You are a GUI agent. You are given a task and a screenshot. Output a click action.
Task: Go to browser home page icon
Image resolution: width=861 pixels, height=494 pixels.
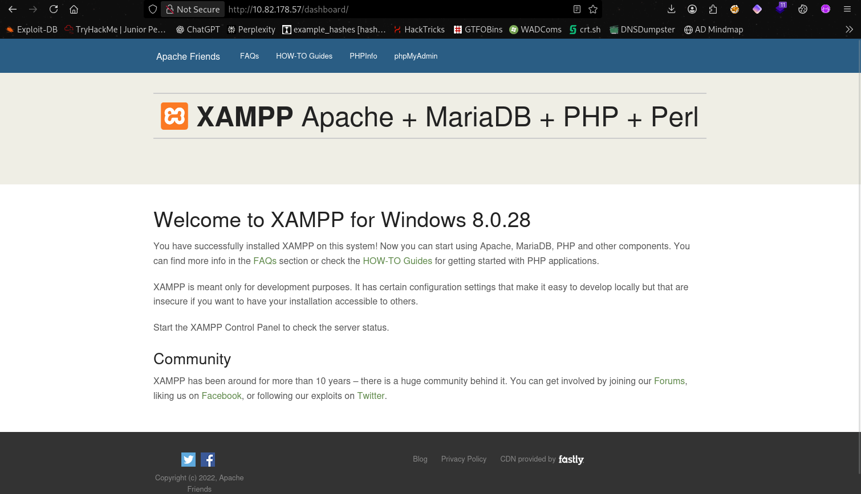(x=74, y=9)
